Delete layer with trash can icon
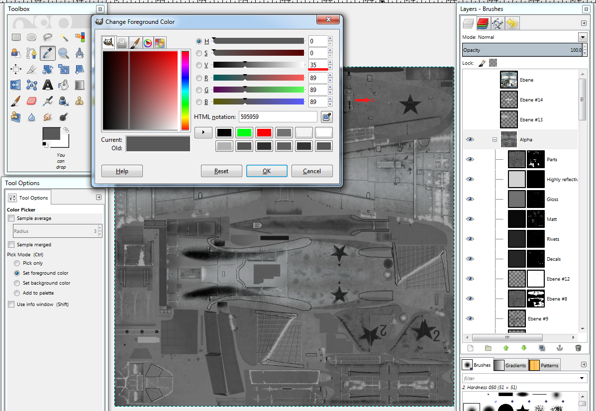The image size is (596, 411). pos(578,348)
